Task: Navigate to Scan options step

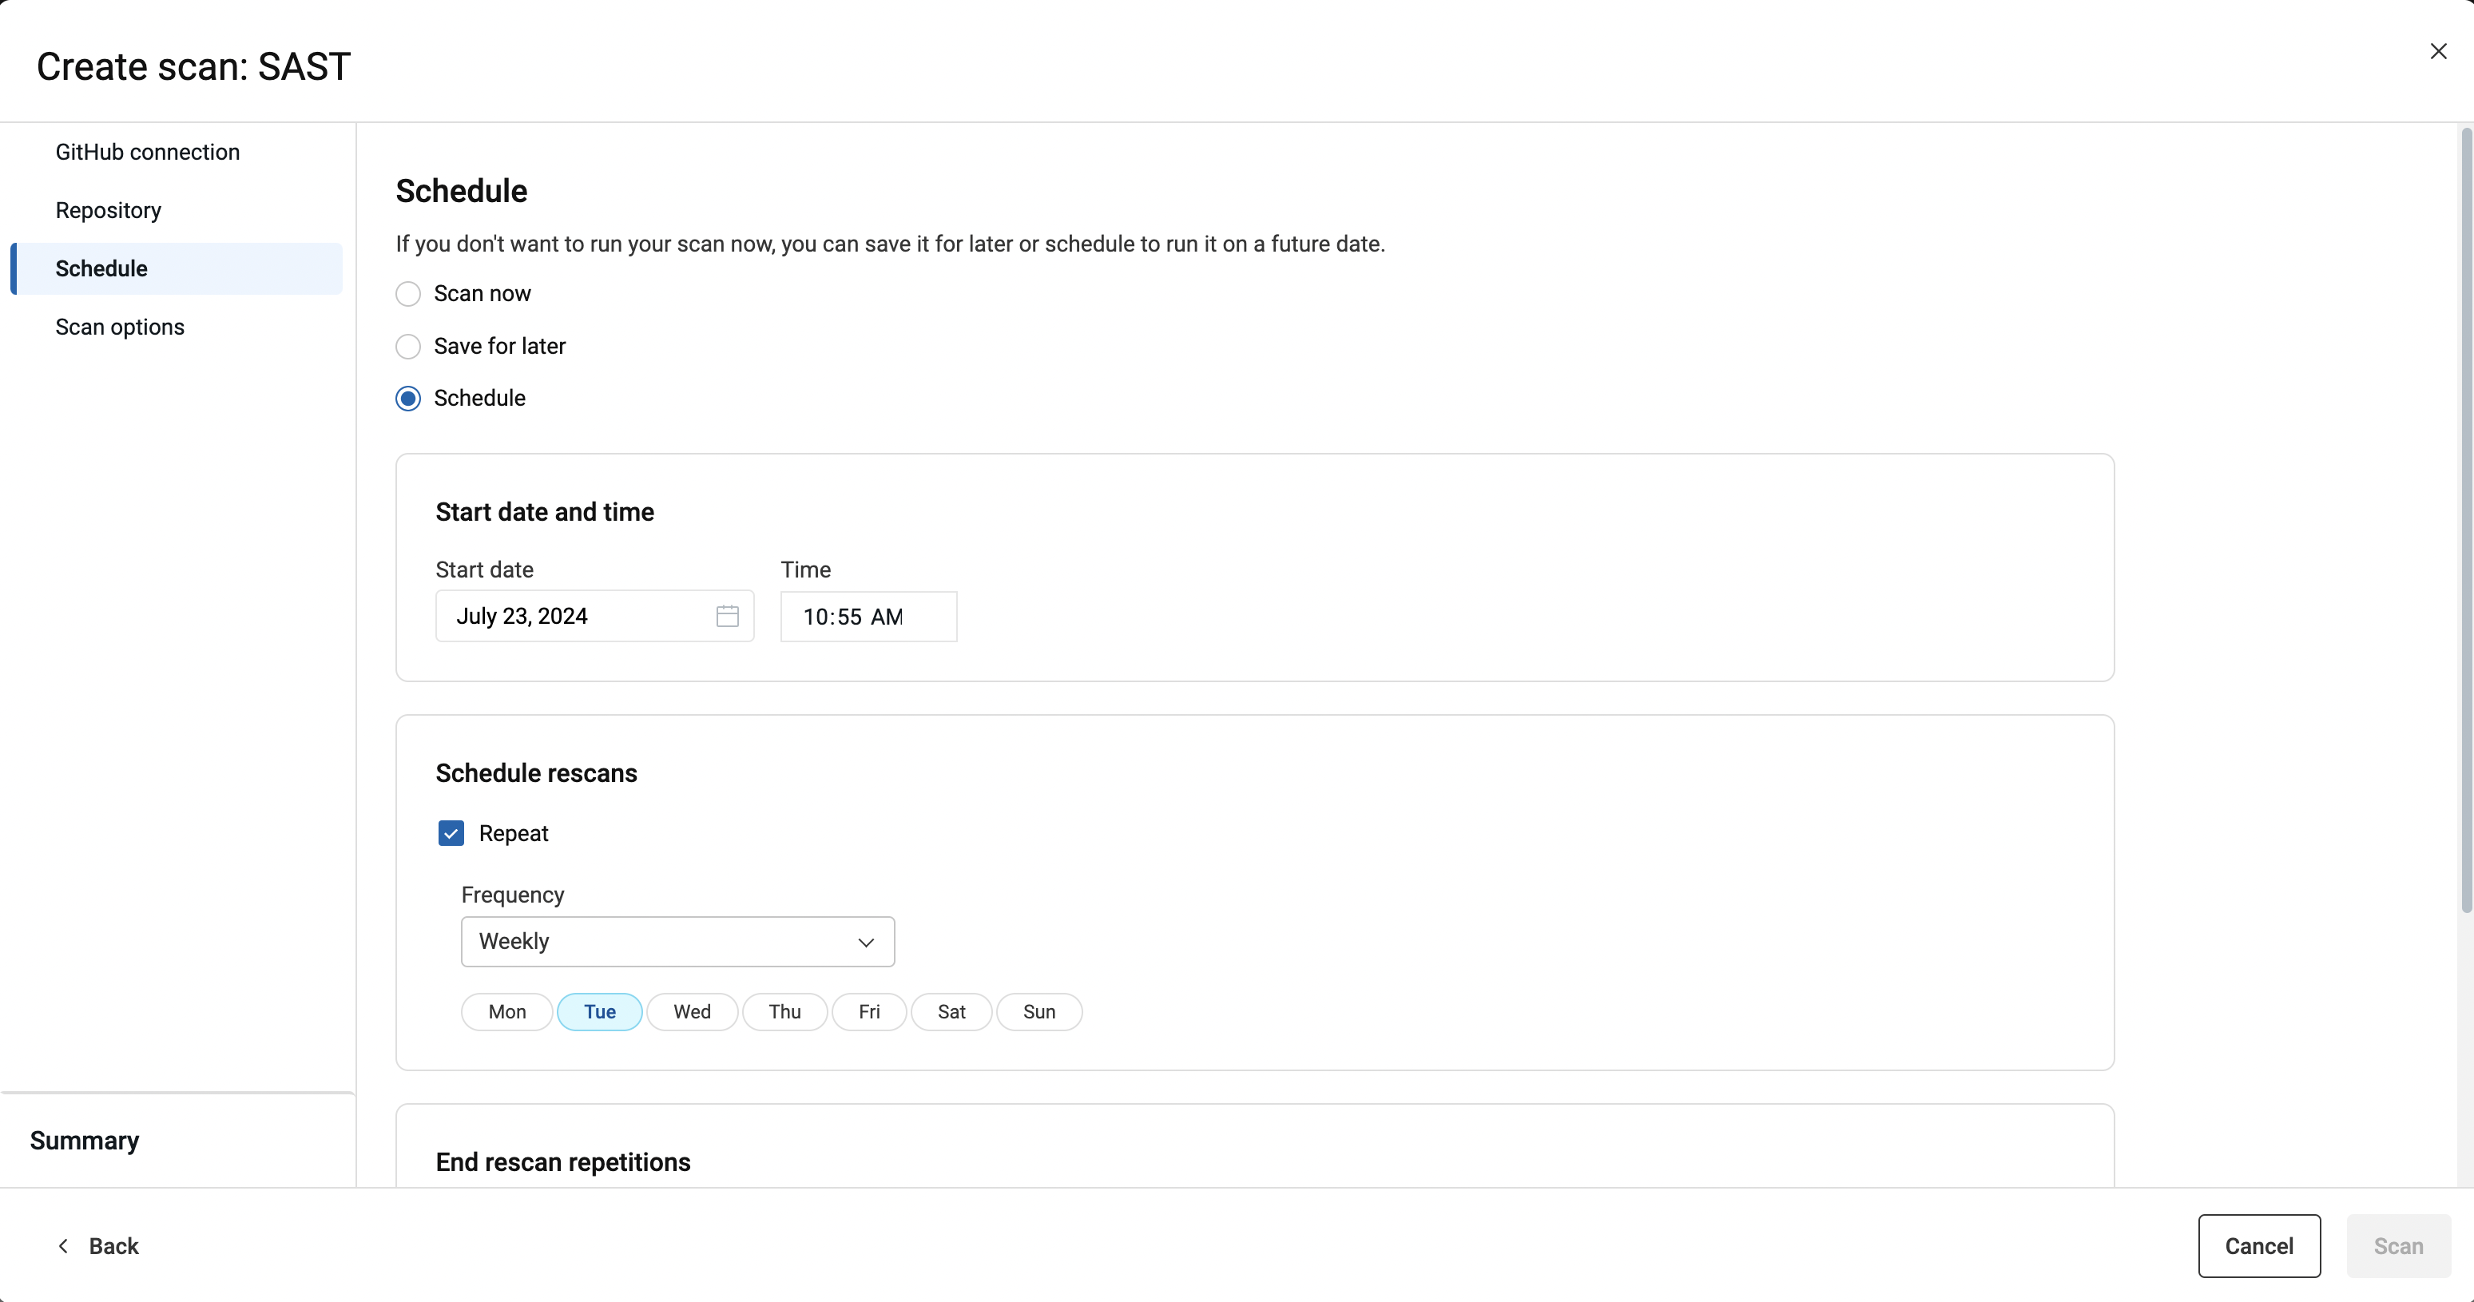Action: 119,327
